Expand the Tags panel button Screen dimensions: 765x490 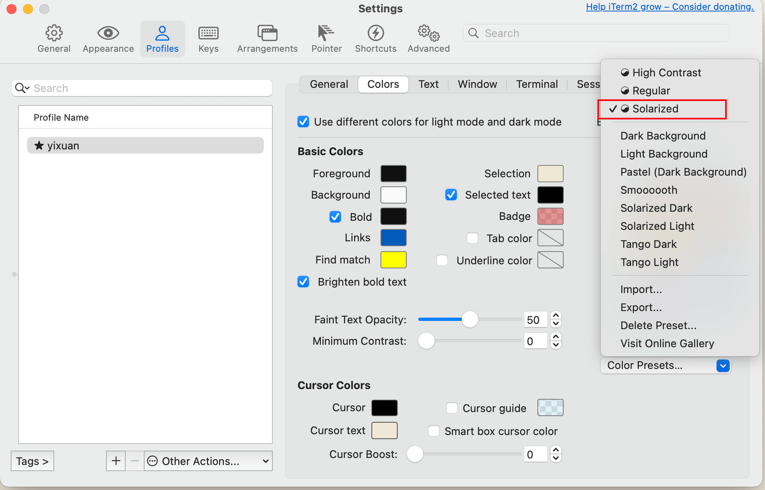tap(32, 461)
